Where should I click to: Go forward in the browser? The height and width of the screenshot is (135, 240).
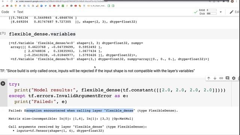click(x=7, y=1)
